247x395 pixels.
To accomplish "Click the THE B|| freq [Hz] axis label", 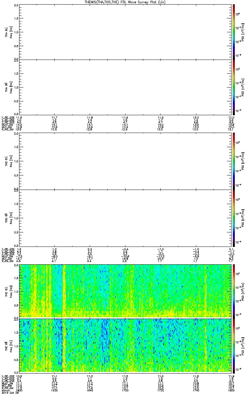I will coord(12,346).
